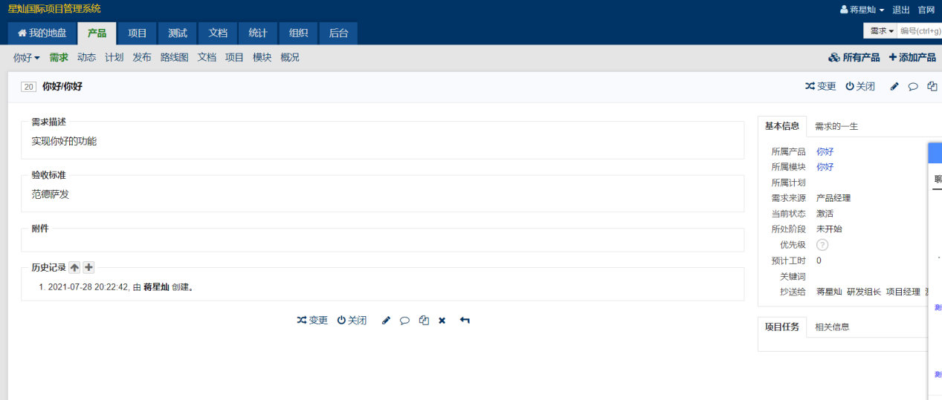Toggle history record order arrow icon
The height and width of the screenshot is (400, 942).
[x=74, y=267]
